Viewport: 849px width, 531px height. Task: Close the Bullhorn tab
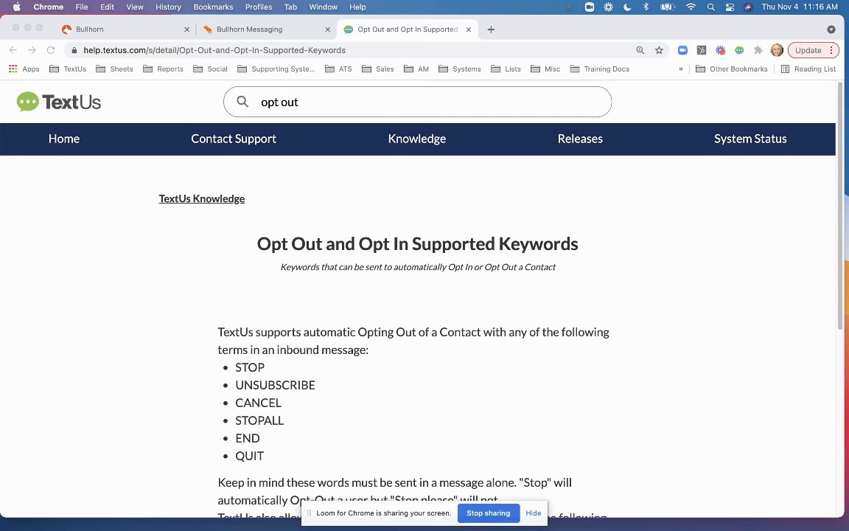click(x=186, y=29)
